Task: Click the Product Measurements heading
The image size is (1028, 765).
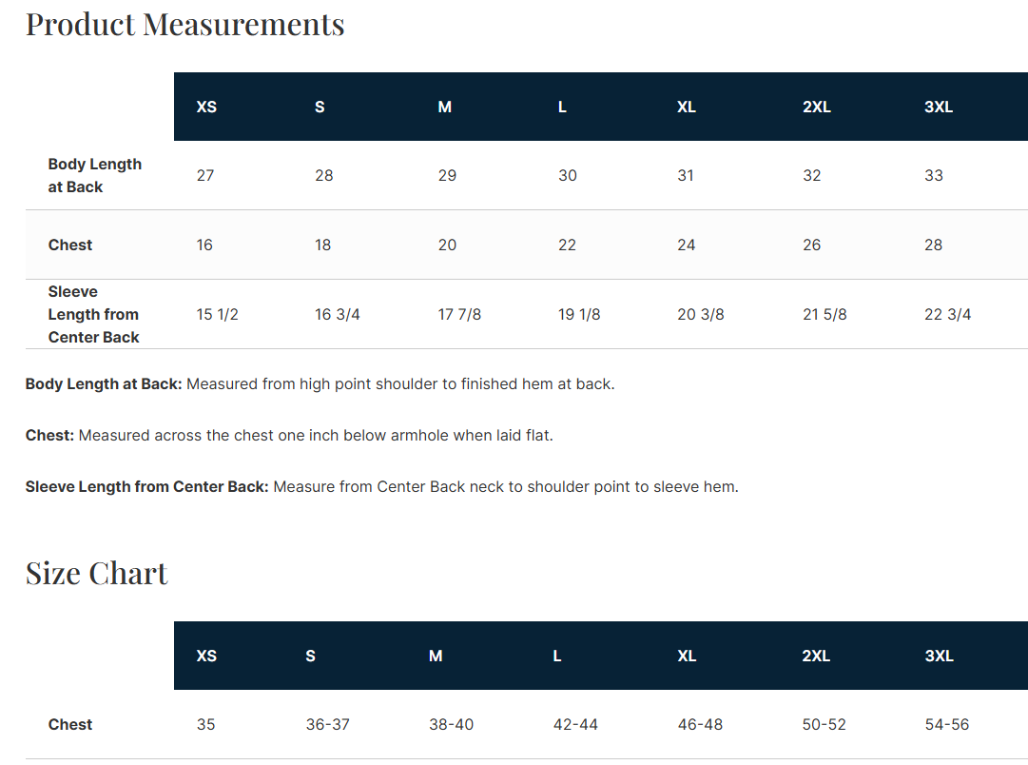Action: point(184,25)
